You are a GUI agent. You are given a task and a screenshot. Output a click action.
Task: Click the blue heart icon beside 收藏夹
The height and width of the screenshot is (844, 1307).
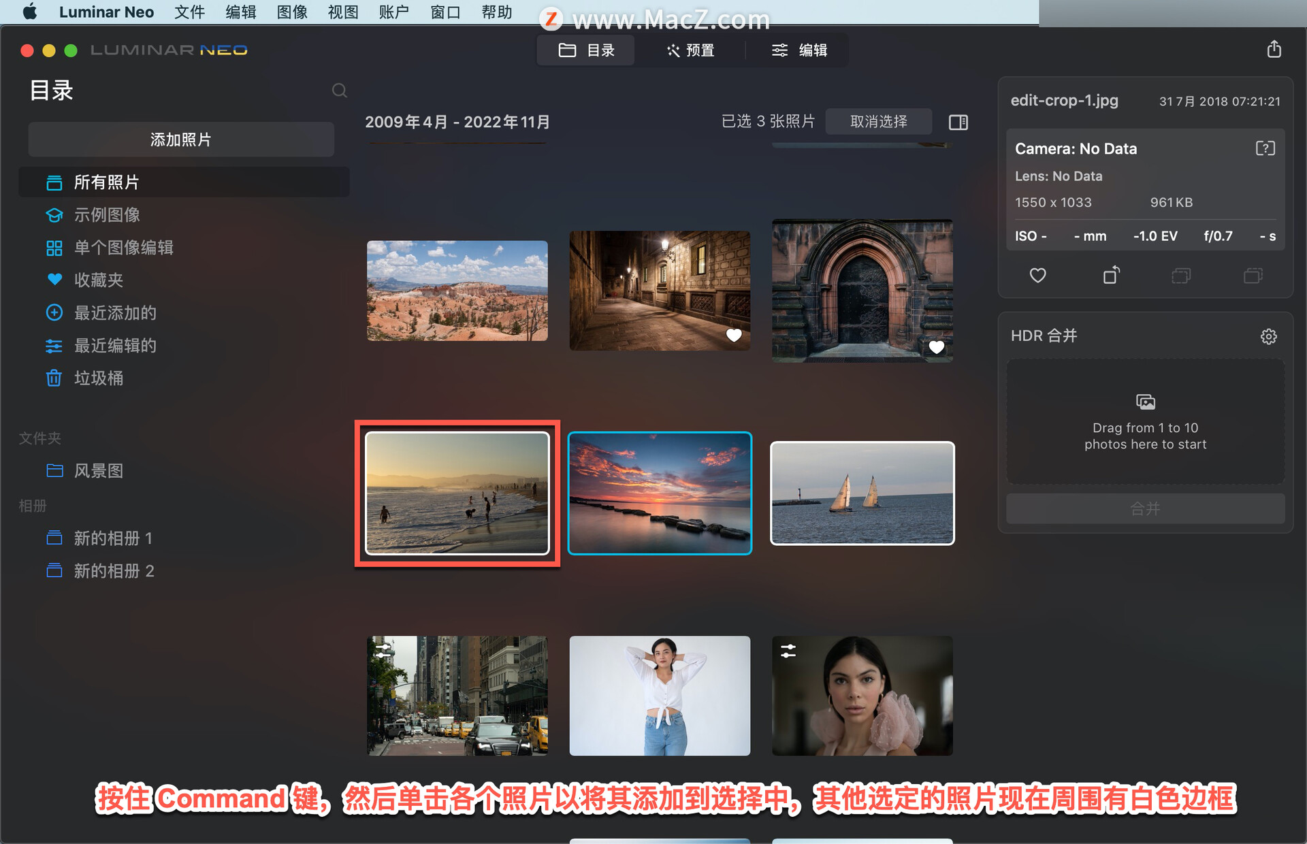[x=54, y=280]
